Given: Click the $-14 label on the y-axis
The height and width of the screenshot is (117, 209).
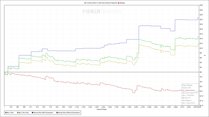Looking at the screenshot, I should [x=202, y=106].
